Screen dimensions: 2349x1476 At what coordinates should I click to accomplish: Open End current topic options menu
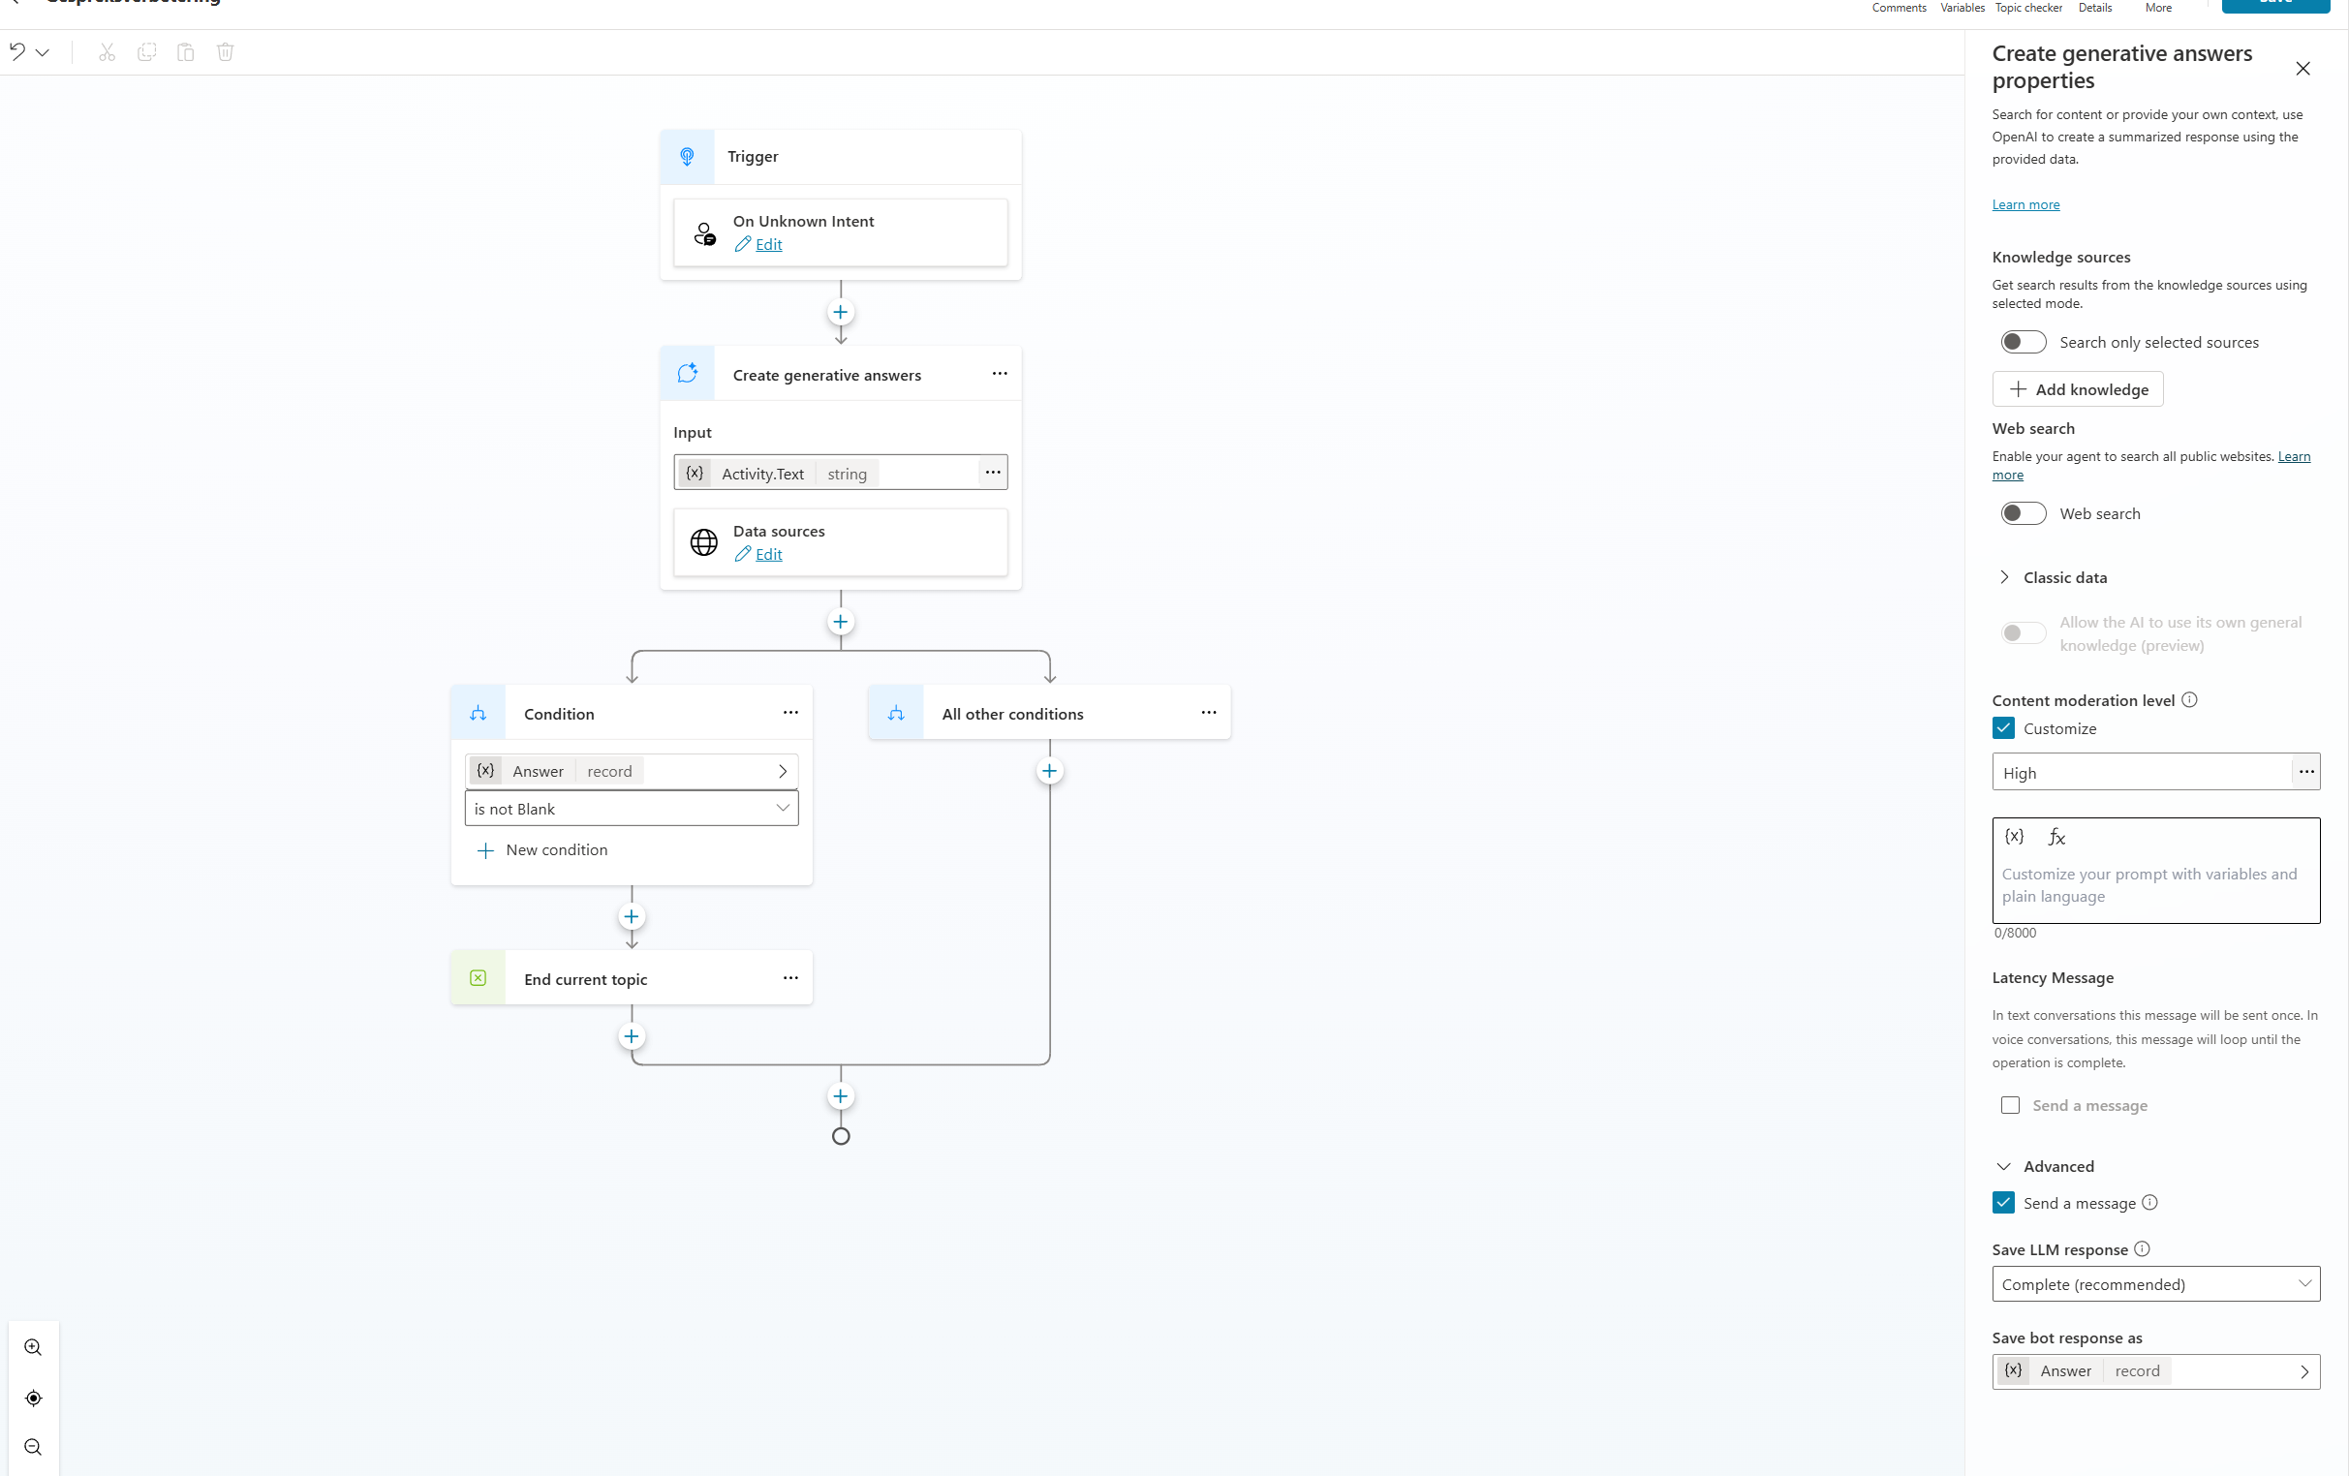point(791,977)
